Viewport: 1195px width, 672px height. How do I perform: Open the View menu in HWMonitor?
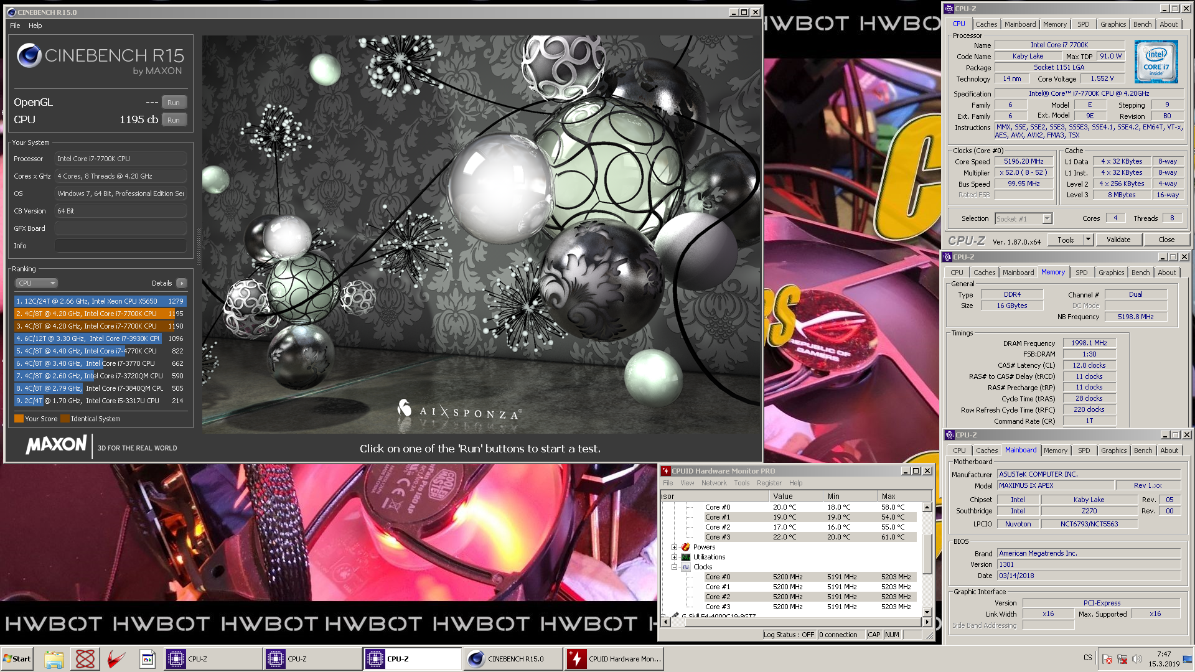pyautogui.click(x=687, y=483)
